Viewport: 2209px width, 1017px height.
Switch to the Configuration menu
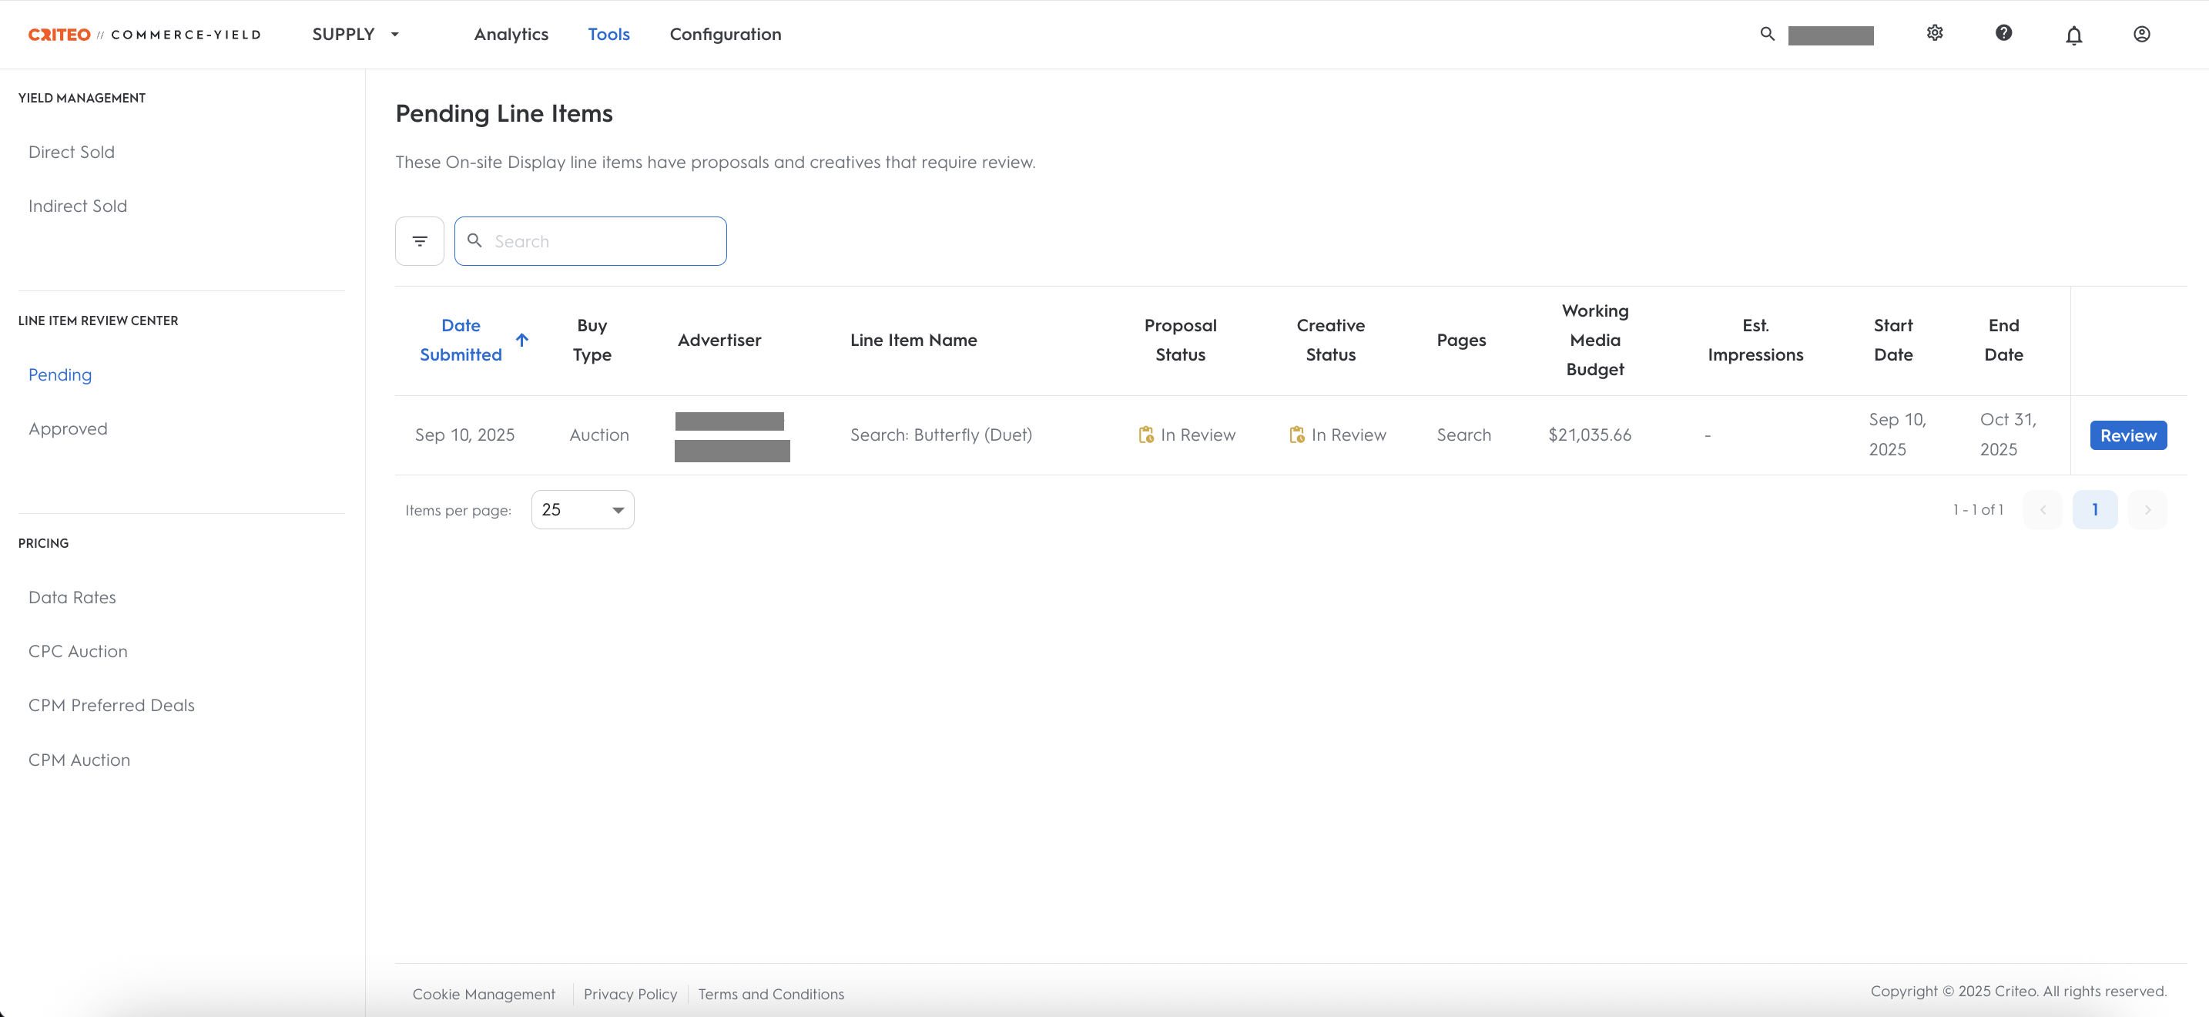click(x=725, y=35)
